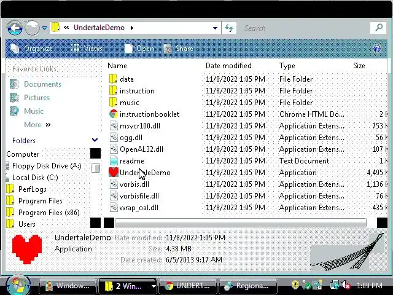
Task: Select the music folder icon
Action: click(x=113, y=102)
